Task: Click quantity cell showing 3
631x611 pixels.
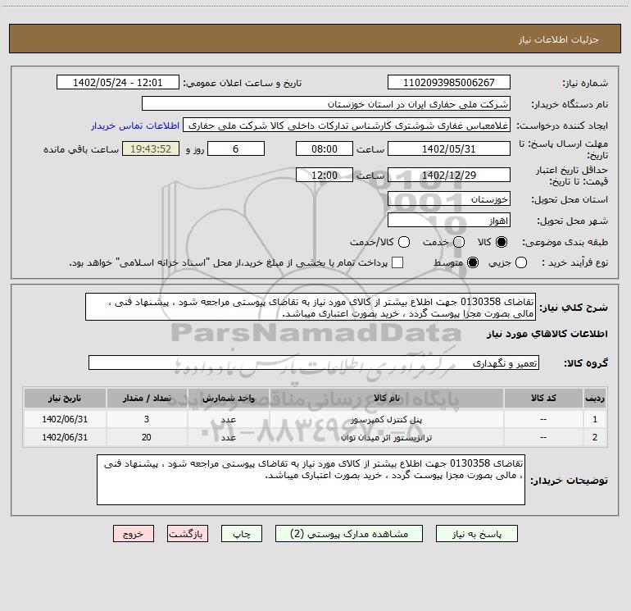Action: coord(147,419)
